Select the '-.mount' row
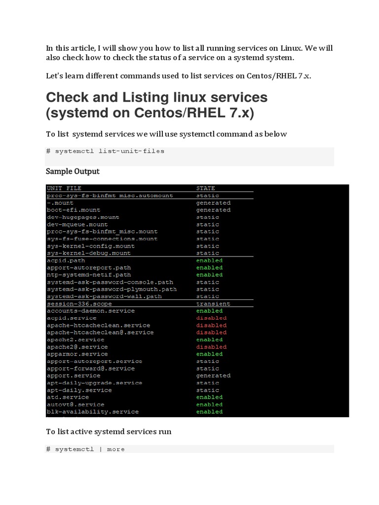The height and width of the screenshot is (505, 379). [60, 203]
